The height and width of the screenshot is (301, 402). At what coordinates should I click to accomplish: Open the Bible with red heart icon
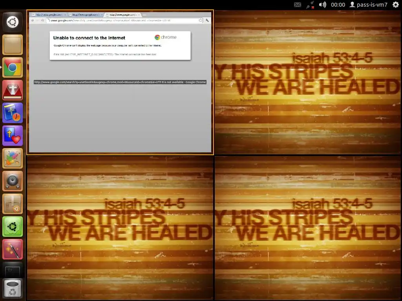(12, 136)
